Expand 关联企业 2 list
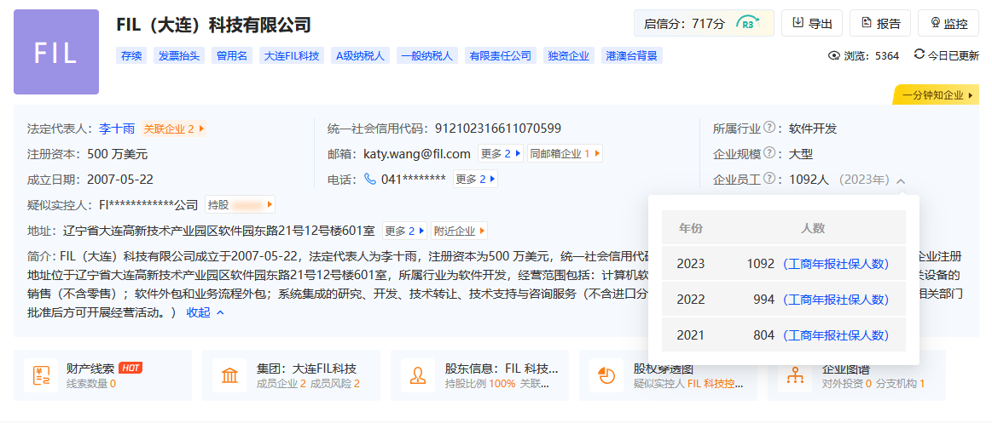The height and width of the screenshot is (423, 992). coord(174,129)
